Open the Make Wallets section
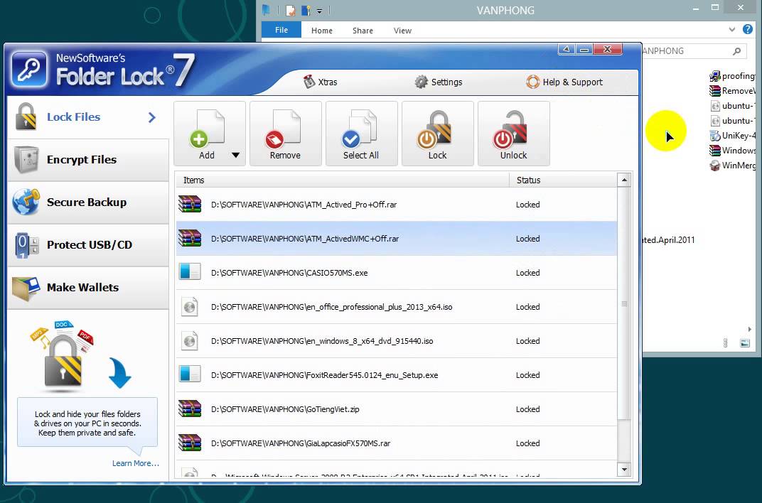 [x=88, y=288]
